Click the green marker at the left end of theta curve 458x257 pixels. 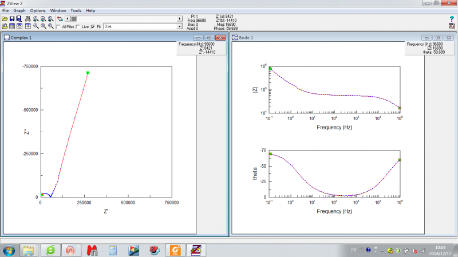point(270,154)
